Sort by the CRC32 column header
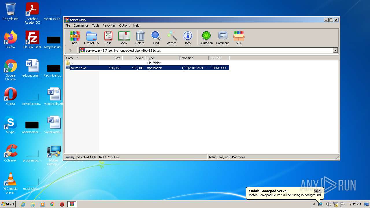The image size is (370, 208). 219,58
